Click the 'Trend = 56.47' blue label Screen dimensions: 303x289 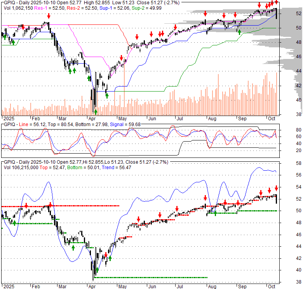pos(117,168)
